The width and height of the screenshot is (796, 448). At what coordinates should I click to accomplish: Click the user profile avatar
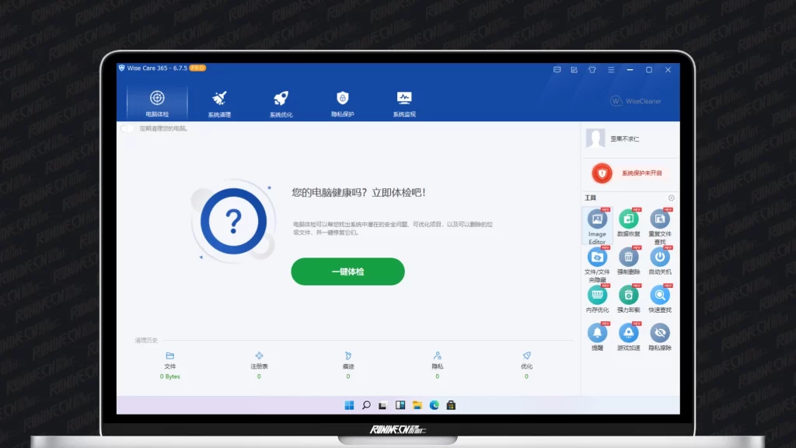click(595, 138)
